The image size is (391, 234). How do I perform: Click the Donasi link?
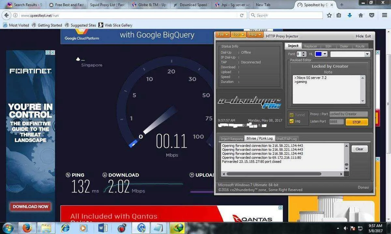[x=363, y=187]
